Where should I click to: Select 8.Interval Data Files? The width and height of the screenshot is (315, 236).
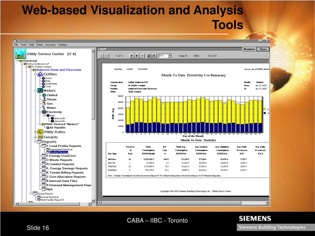tap(62, 181)
